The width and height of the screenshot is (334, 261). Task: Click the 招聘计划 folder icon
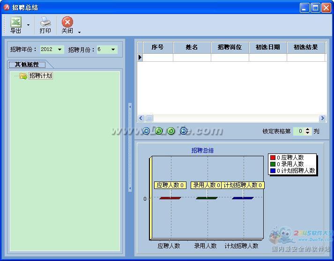[x=23, y=76]
